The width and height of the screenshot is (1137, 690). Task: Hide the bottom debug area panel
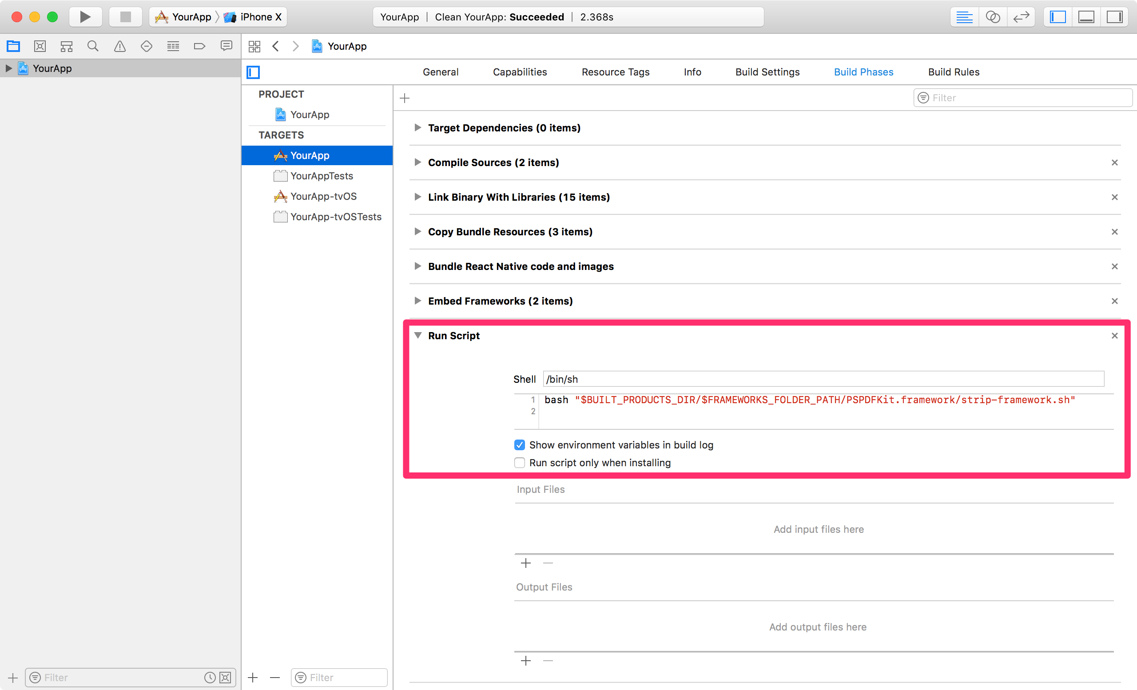[1086, 17]
